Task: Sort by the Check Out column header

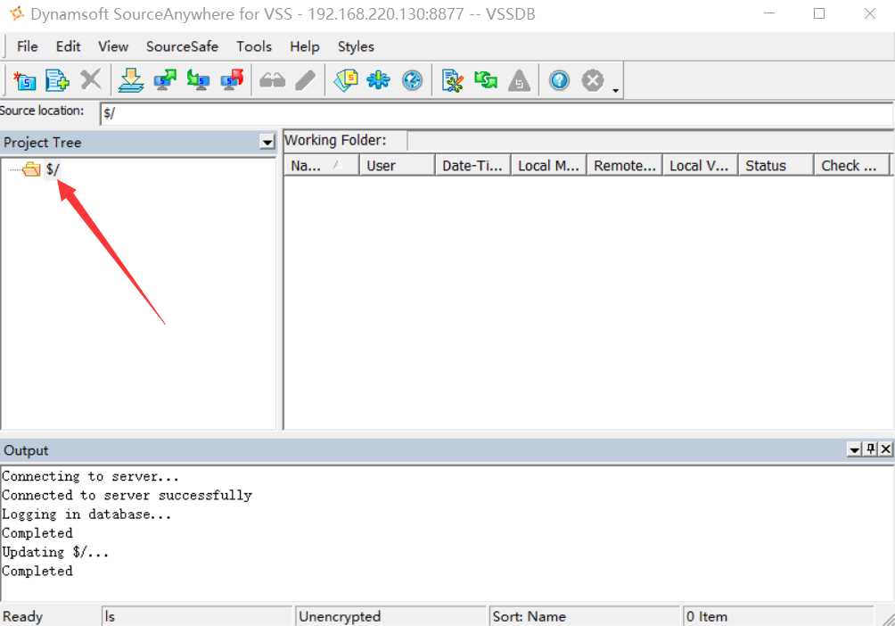Action: pyautogui.click(x=851, y=165)
